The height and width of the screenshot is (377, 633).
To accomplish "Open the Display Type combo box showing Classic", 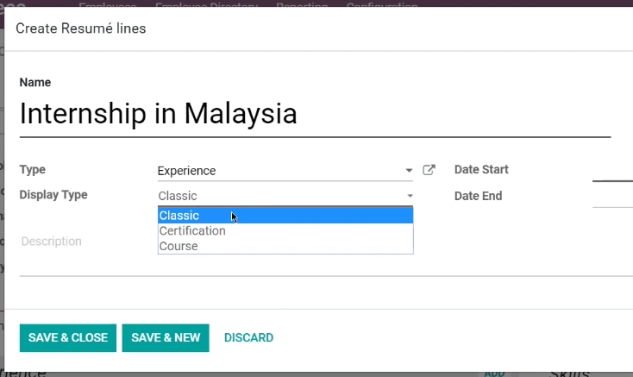I will 285,196.
